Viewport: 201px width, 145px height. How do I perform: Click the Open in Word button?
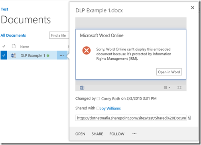(x=169, y=72)
